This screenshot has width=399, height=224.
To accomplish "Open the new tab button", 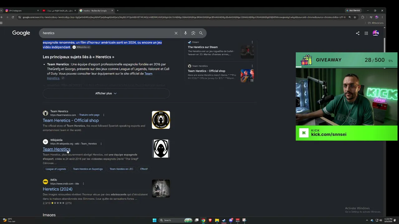I will point(118,11).
